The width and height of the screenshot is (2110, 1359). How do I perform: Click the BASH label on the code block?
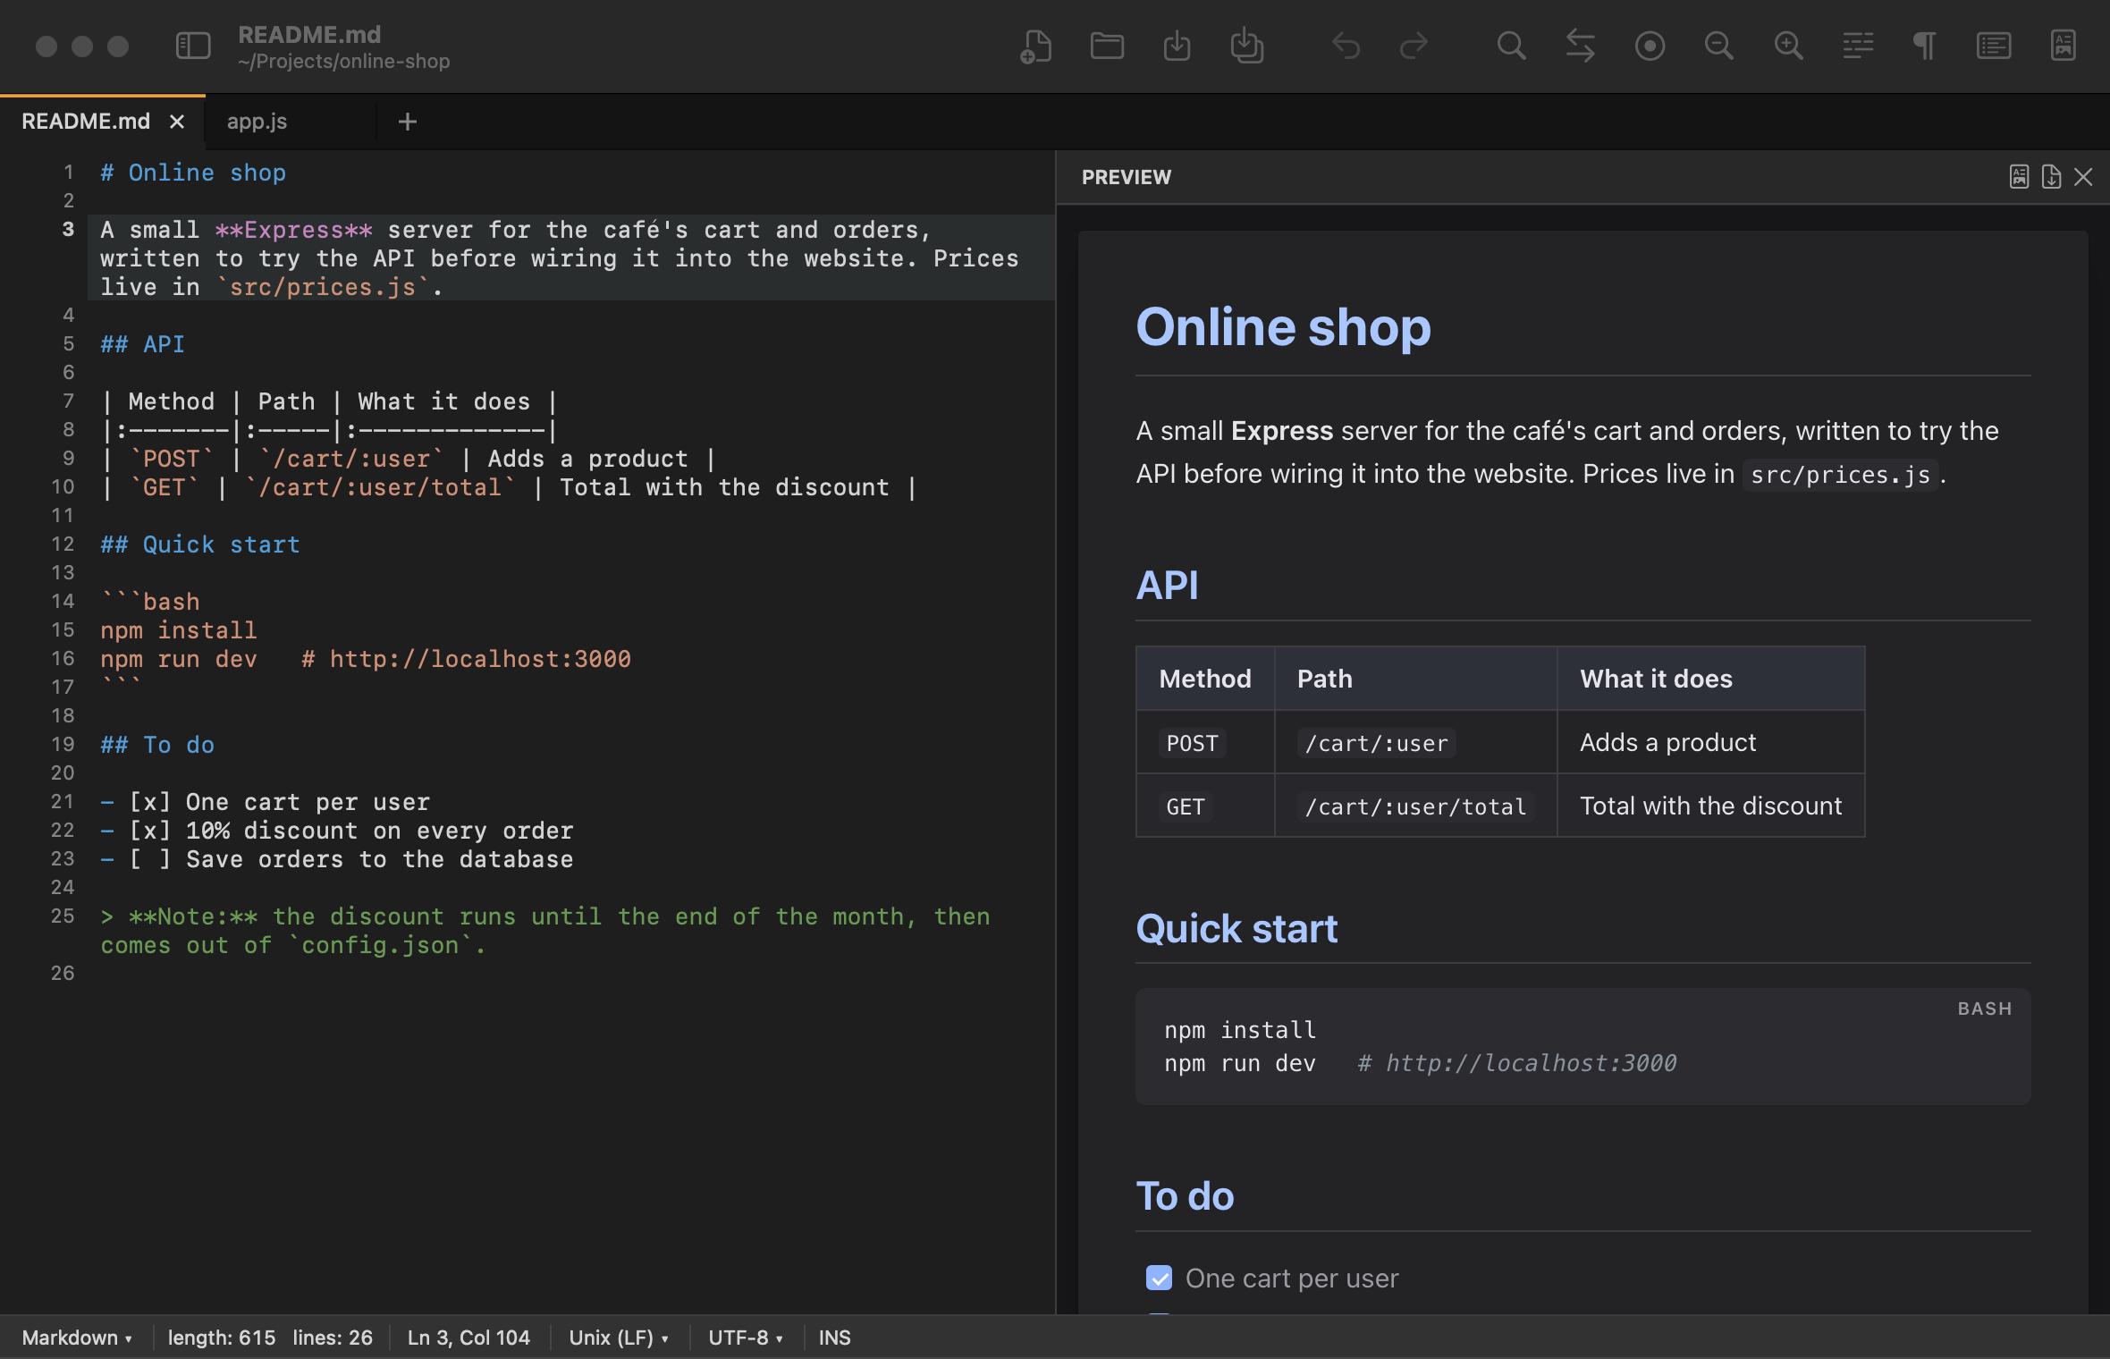pos(1985,1009)
